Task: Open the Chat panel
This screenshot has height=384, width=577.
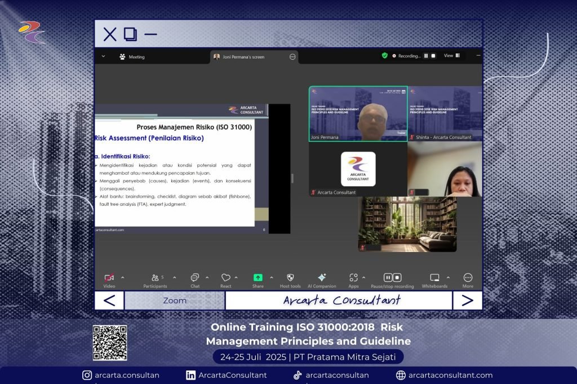Action: point(195,278)
